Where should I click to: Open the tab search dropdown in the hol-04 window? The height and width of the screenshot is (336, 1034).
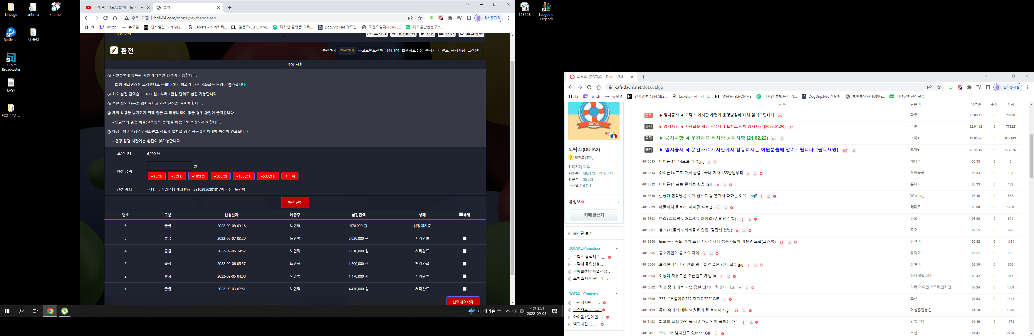468,4
